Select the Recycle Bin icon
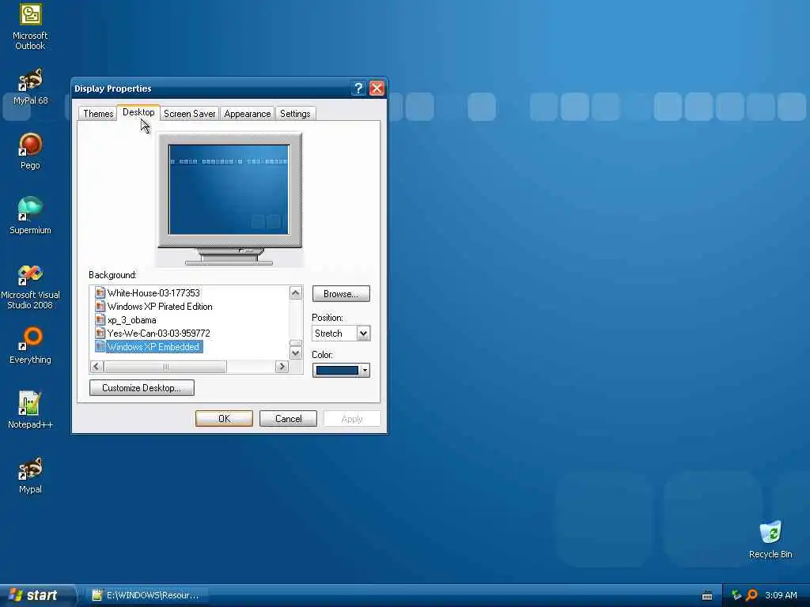The height and width of the screenshot is (607, 810). 770,540
